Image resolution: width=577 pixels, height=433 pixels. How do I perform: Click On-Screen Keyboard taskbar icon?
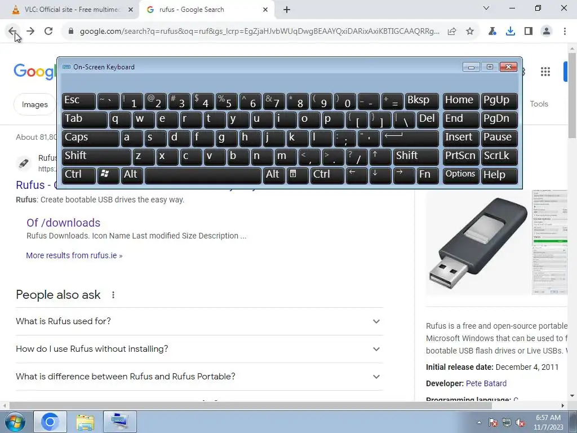click(120, 422)
